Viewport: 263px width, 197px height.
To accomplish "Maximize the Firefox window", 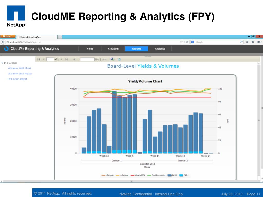I will click(x=253, y=36).
